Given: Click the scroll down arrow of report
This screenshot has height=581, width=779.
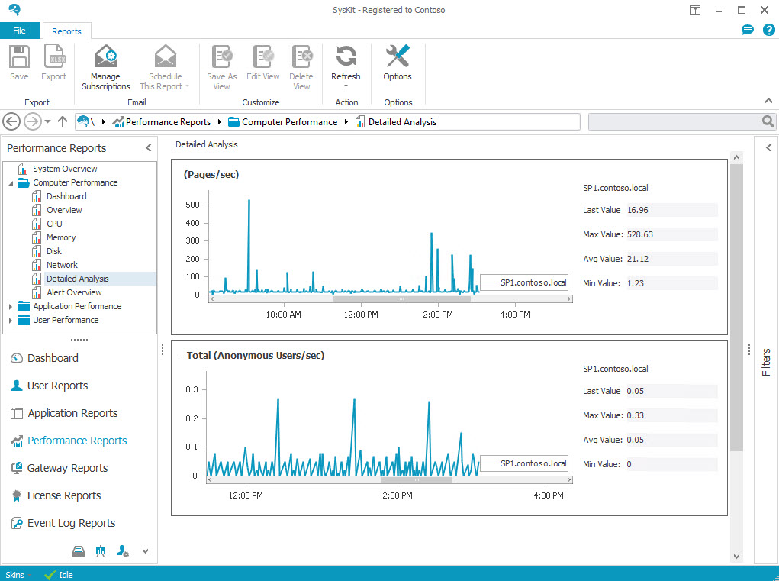Looking at the screenshot, I should [x=736, y=556].
